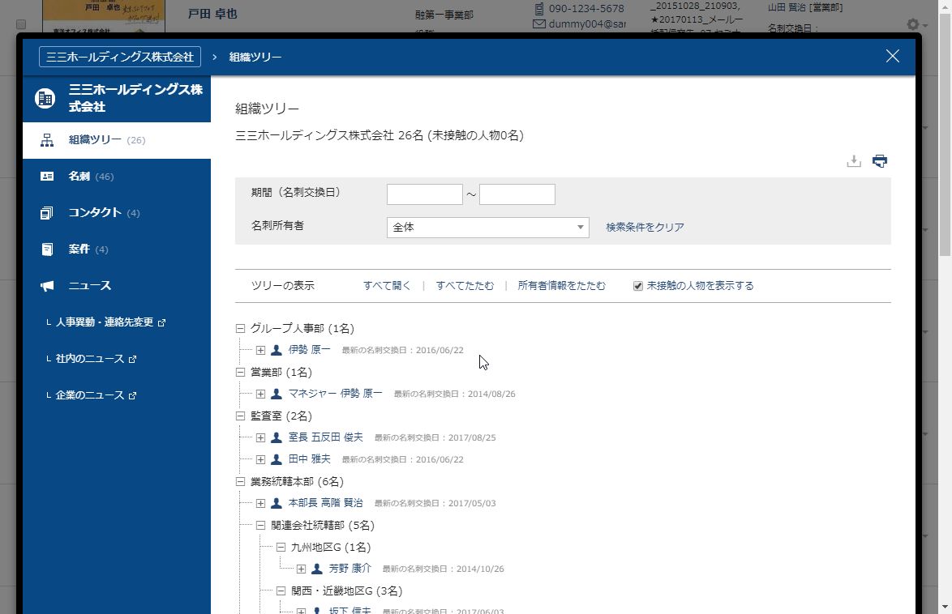Click the megaphone icon beside ニュース

point(47,286)
